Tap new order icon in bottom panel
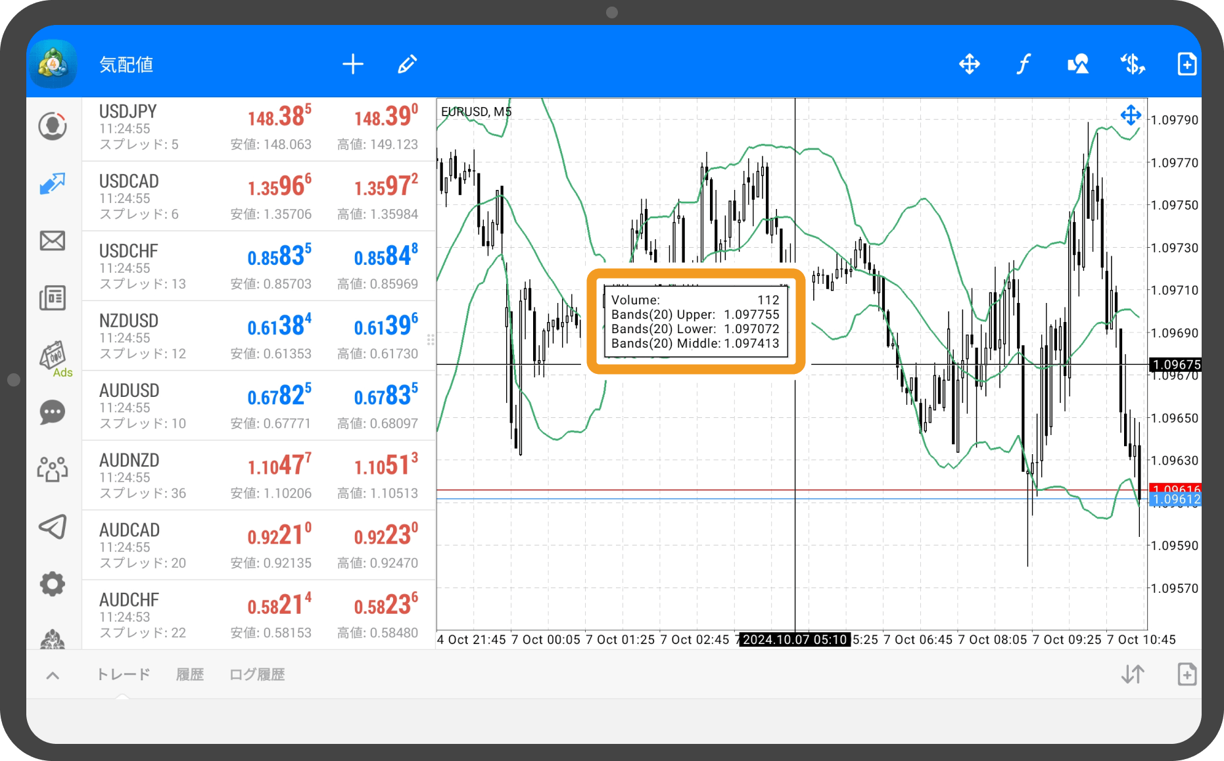The height and width of the screenshot is (761, 1224). point(1187,674)
